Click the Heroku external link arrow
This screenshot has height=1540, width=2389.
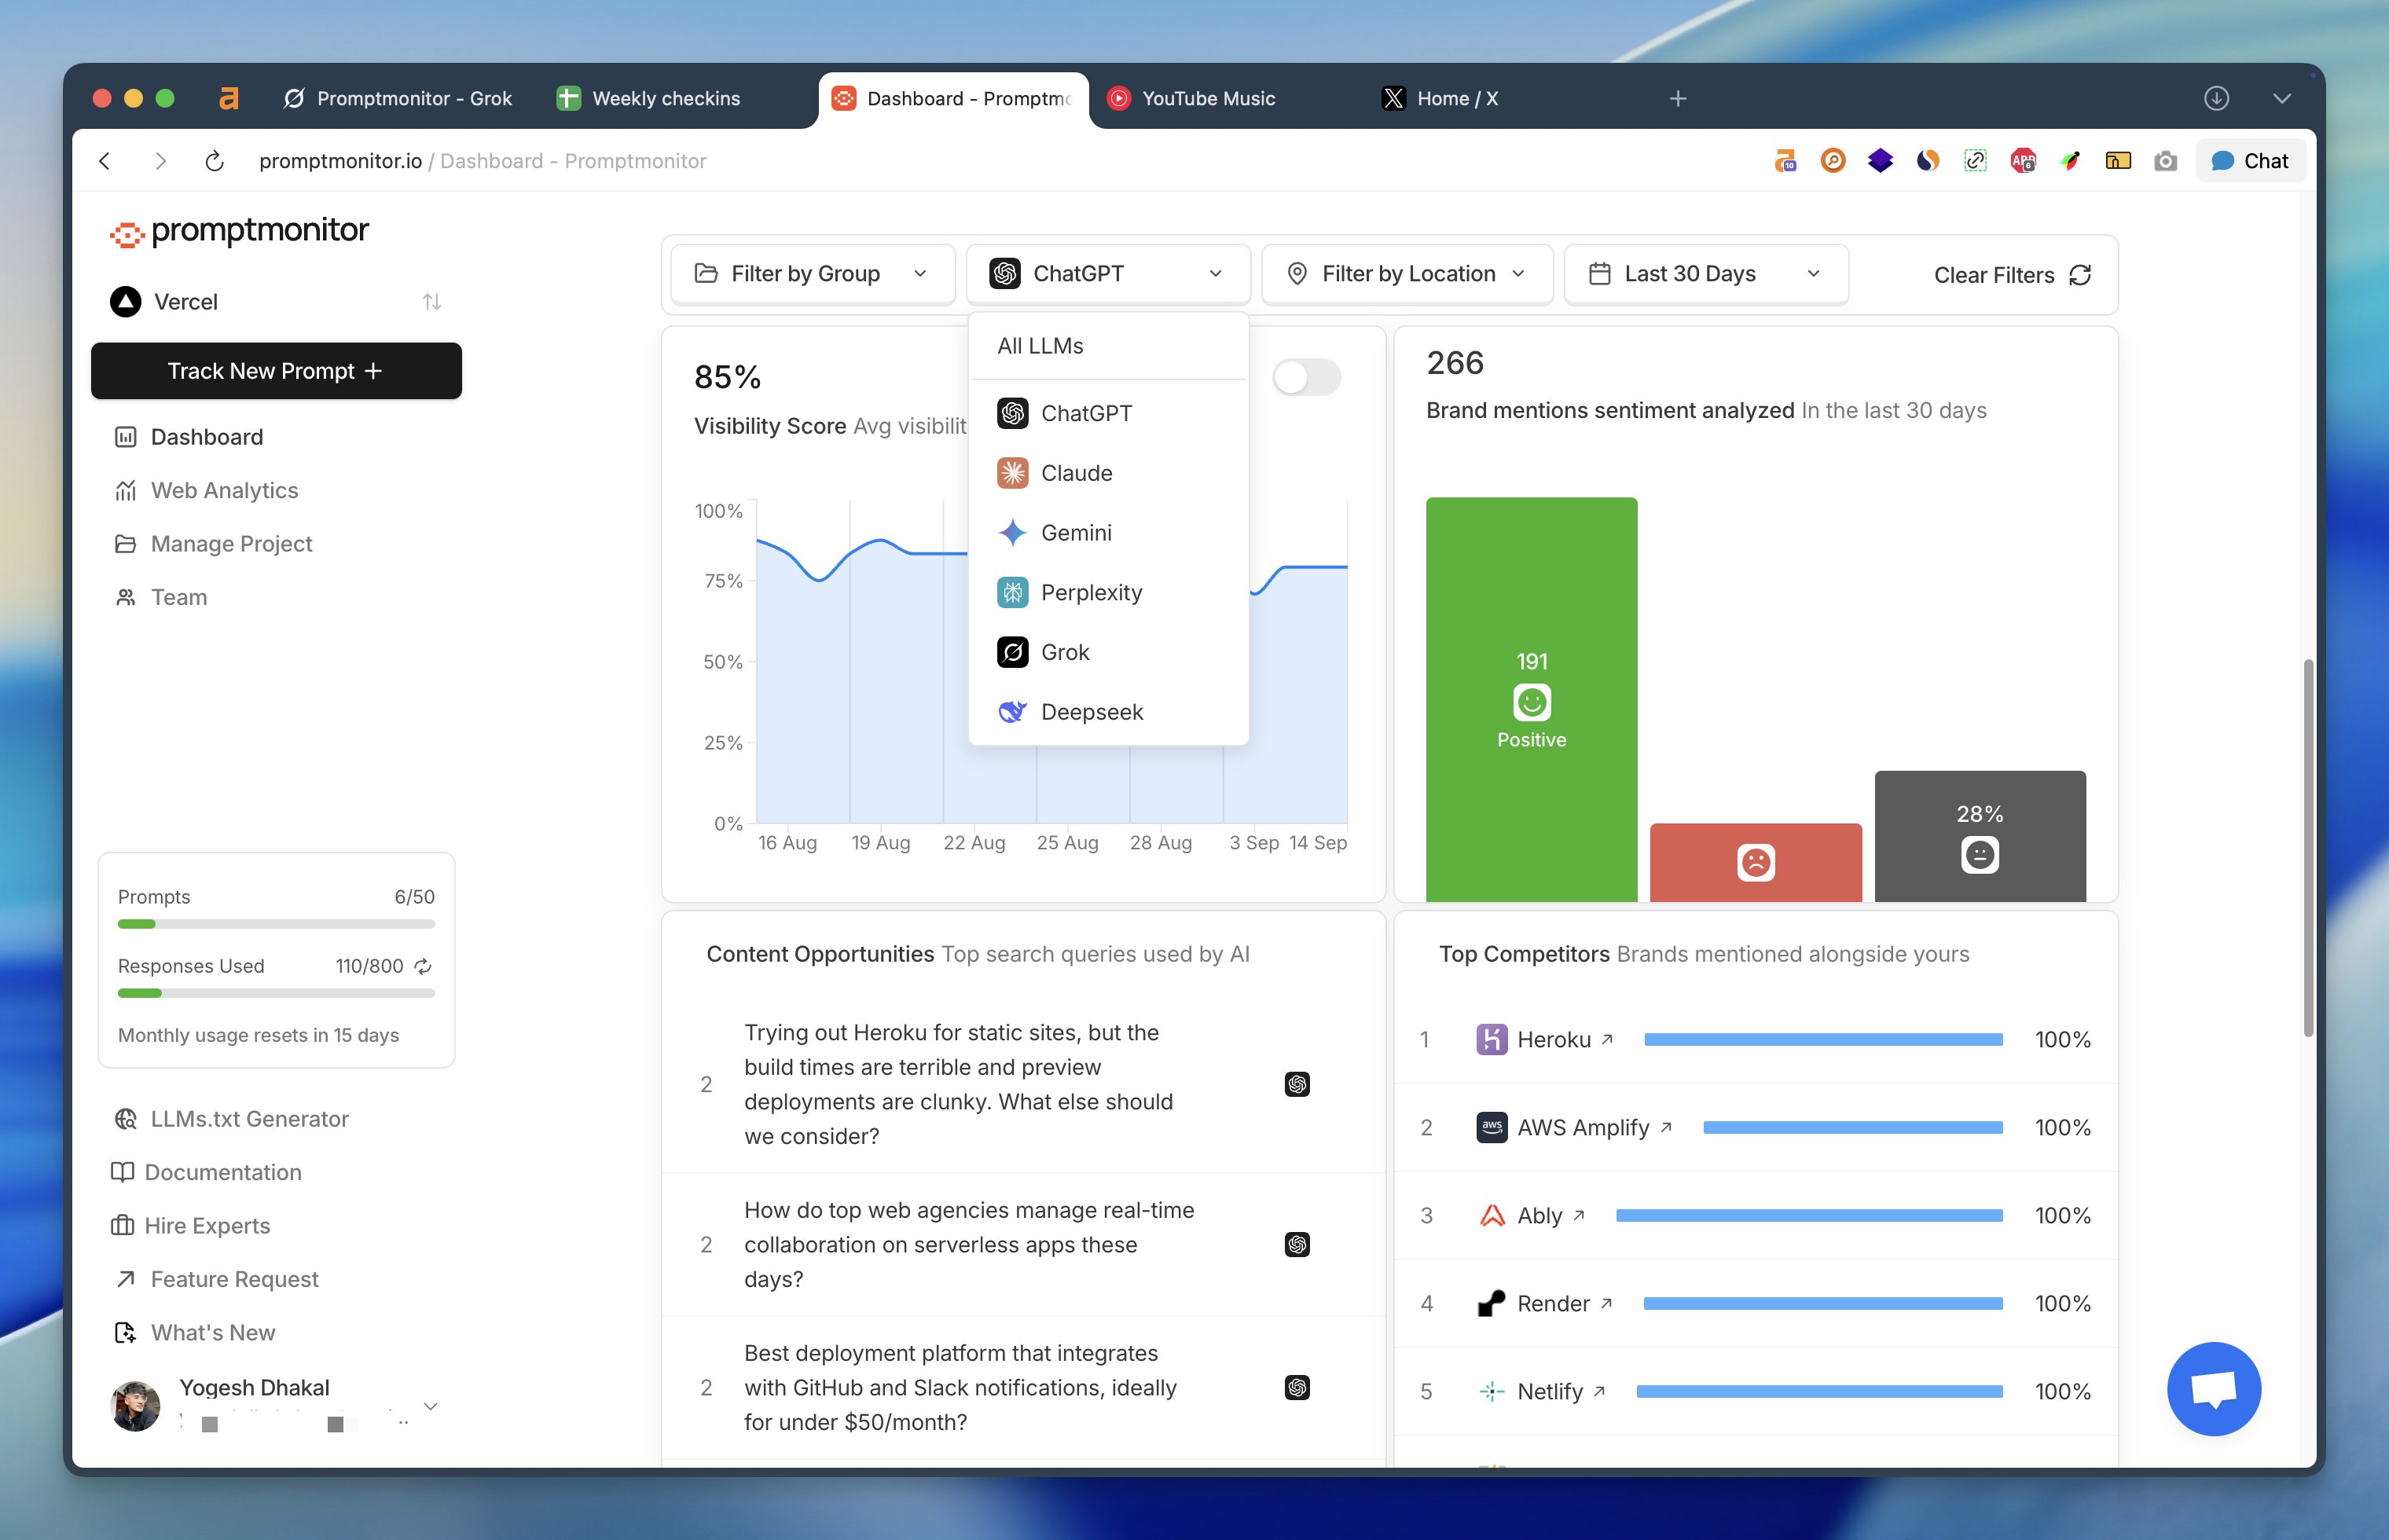1608,1039
